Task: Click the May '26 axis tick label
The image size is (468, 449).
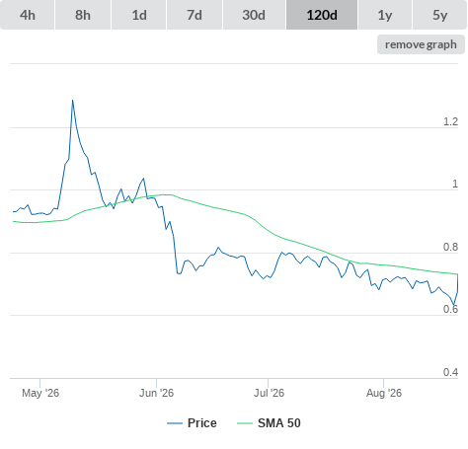Action: coord(40,393)
